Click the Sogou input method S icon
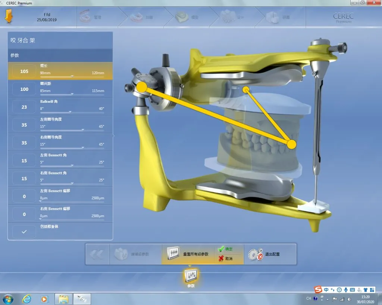 pos(317,290)
